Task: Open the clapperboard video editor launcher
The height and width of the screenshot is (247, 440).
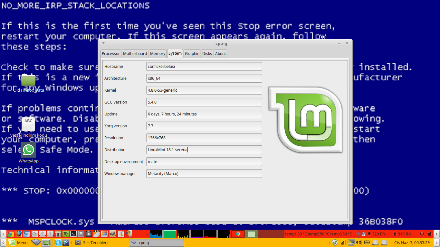Action: pyautogui.click(x=97, y=234)
